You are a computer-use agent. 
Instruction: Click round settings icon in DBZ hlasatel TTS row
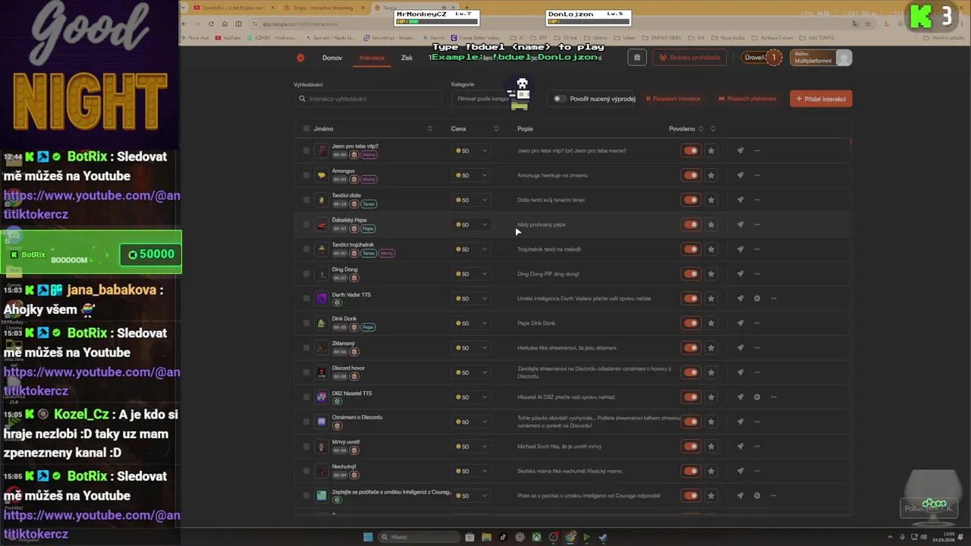pos(757,397)
